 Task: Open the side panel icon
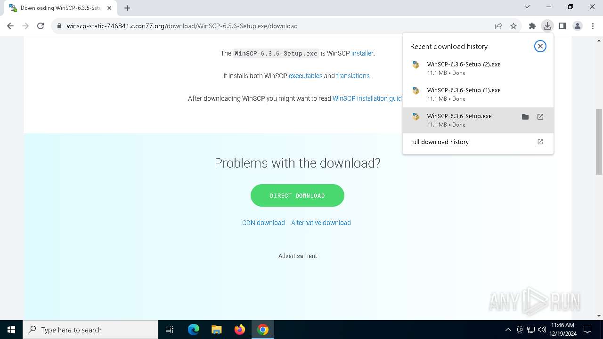click(562, 26)
